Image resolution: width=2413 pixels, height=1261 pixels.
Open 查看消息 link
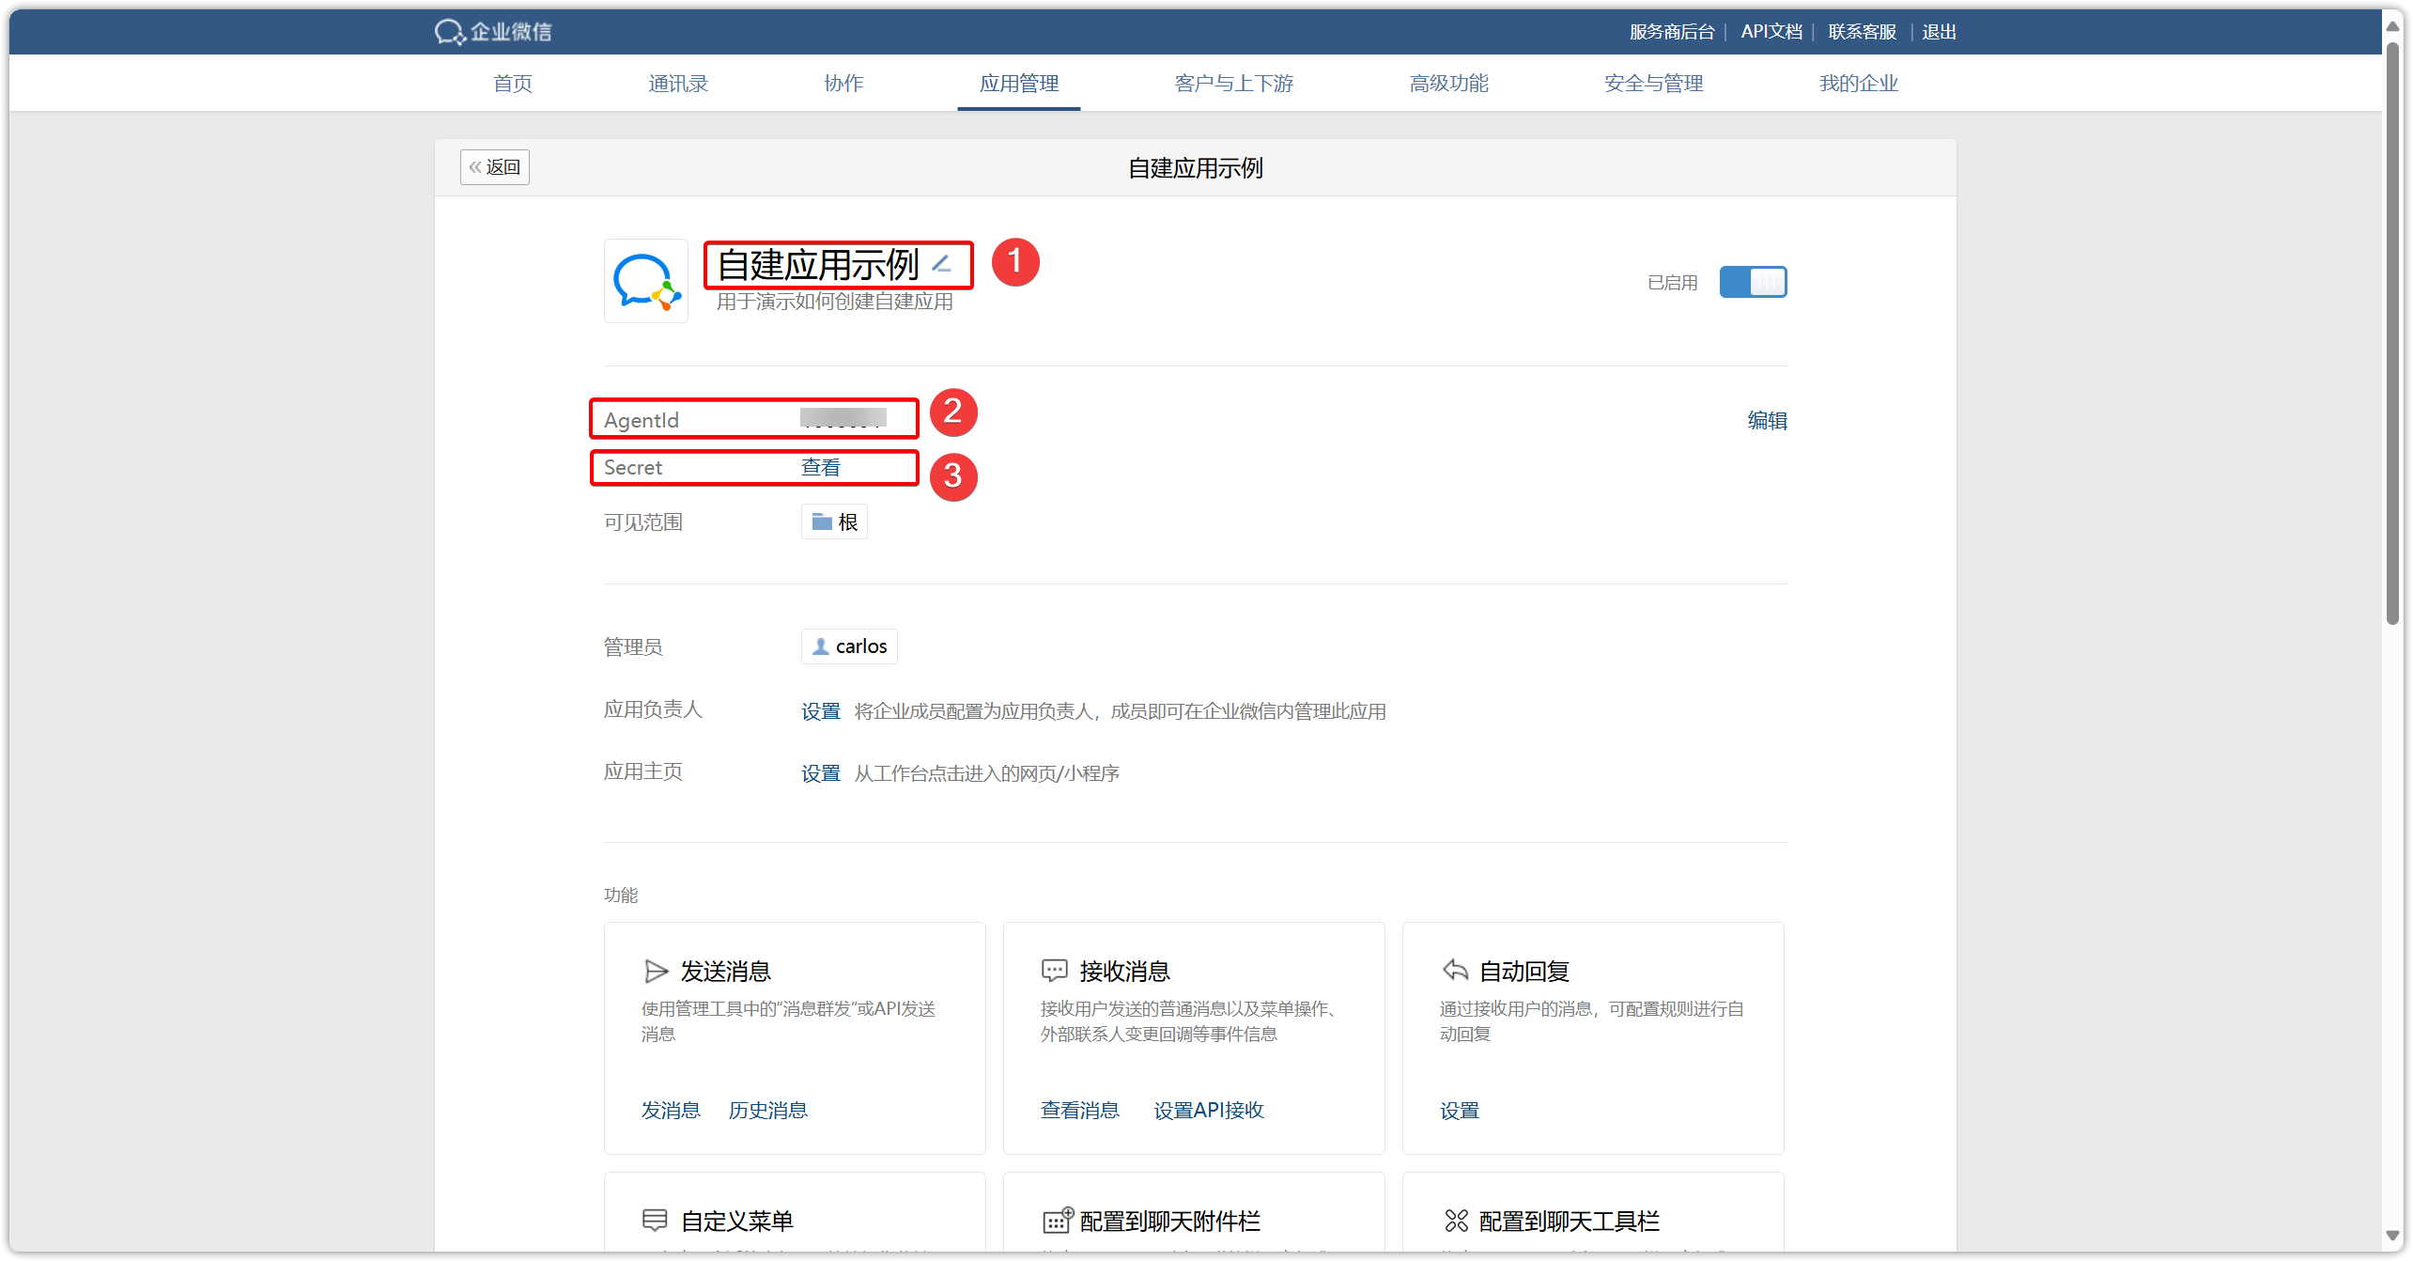[1080, 1111]
